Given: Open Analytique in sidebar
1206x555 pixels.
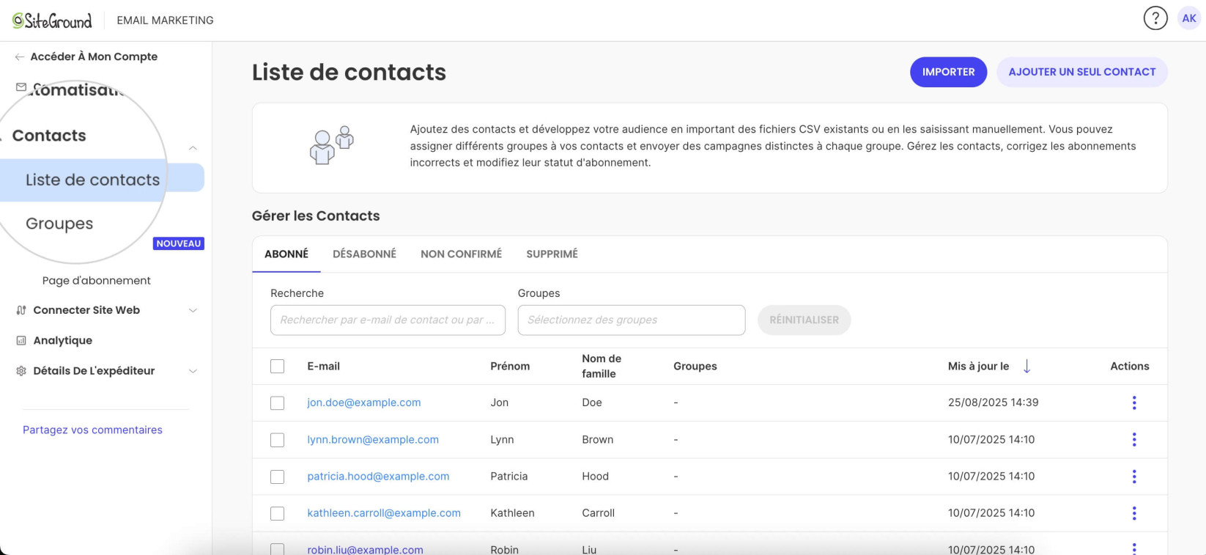Looking at the screenshot, I should click(x=62, y=340).
